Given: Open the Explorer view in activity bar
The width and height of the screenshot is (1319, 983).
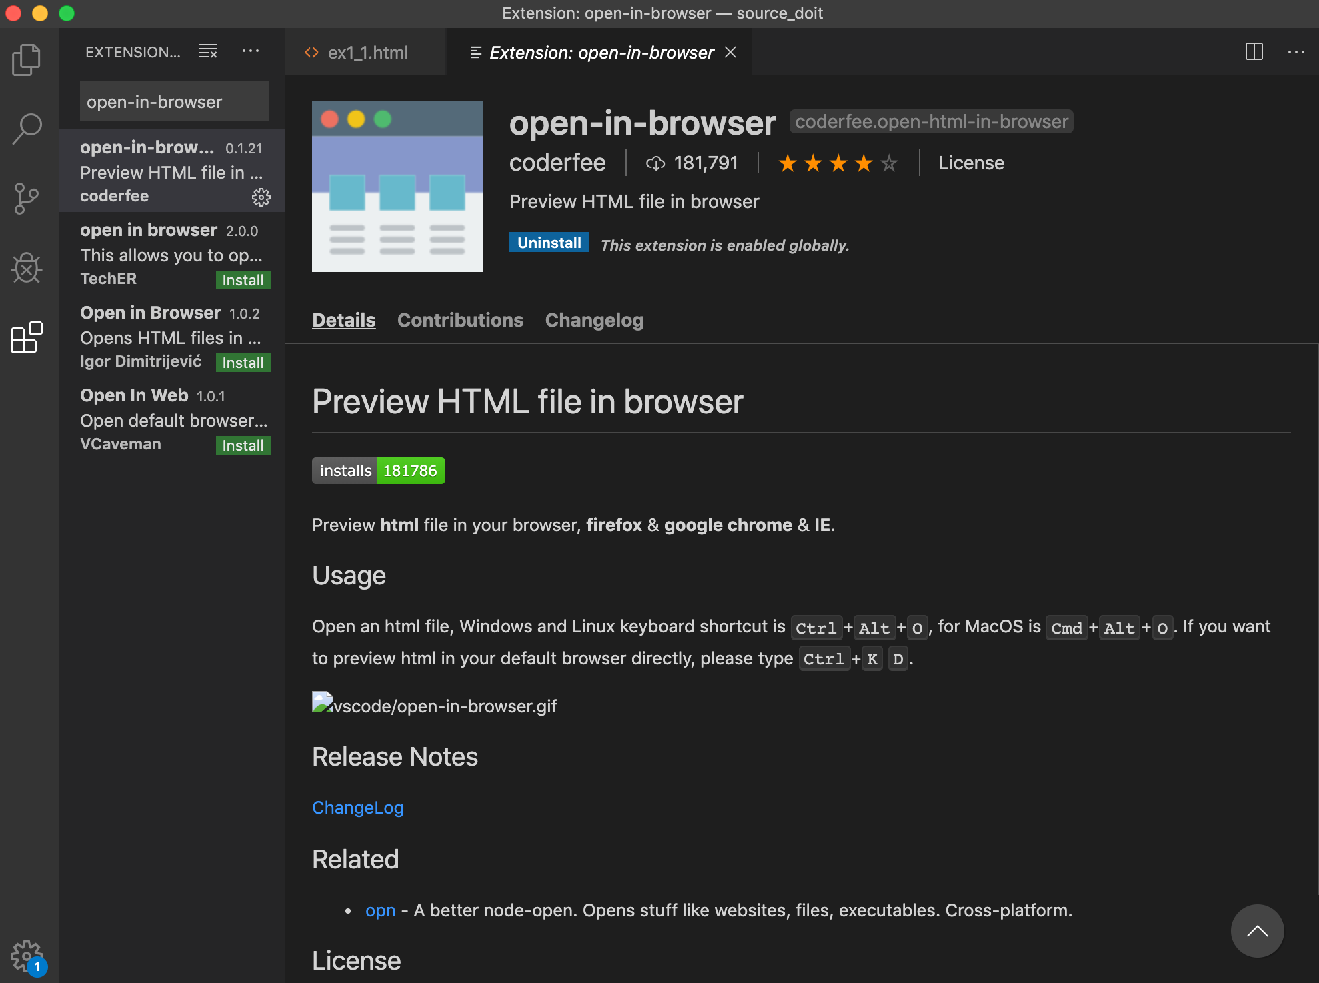Looking at the screenshot, I should tap(27, 60).
